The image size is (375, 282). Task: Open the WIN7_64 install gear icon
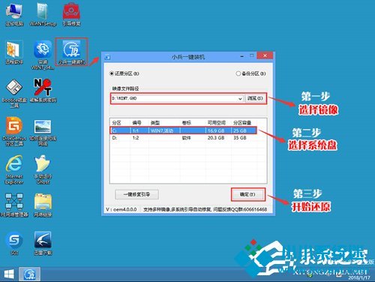(x=43, y=55)
